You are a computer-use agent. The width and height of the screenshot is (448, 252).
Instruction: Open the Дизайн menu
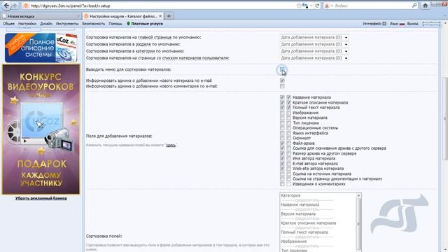46,24
